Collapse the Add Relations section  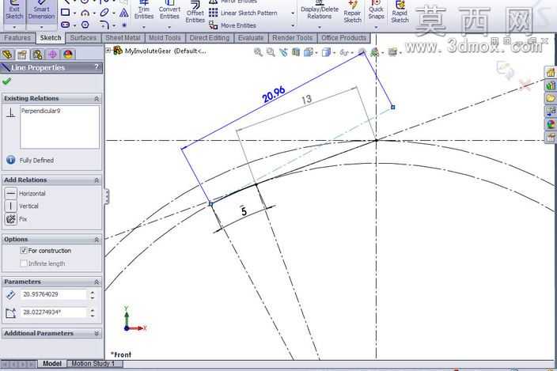pos(97,180)
